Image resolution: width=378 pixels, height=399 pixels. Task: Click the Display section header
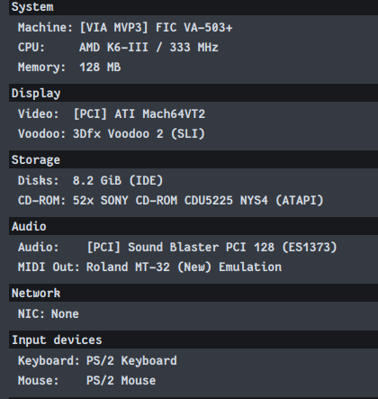tap(193, 93)
